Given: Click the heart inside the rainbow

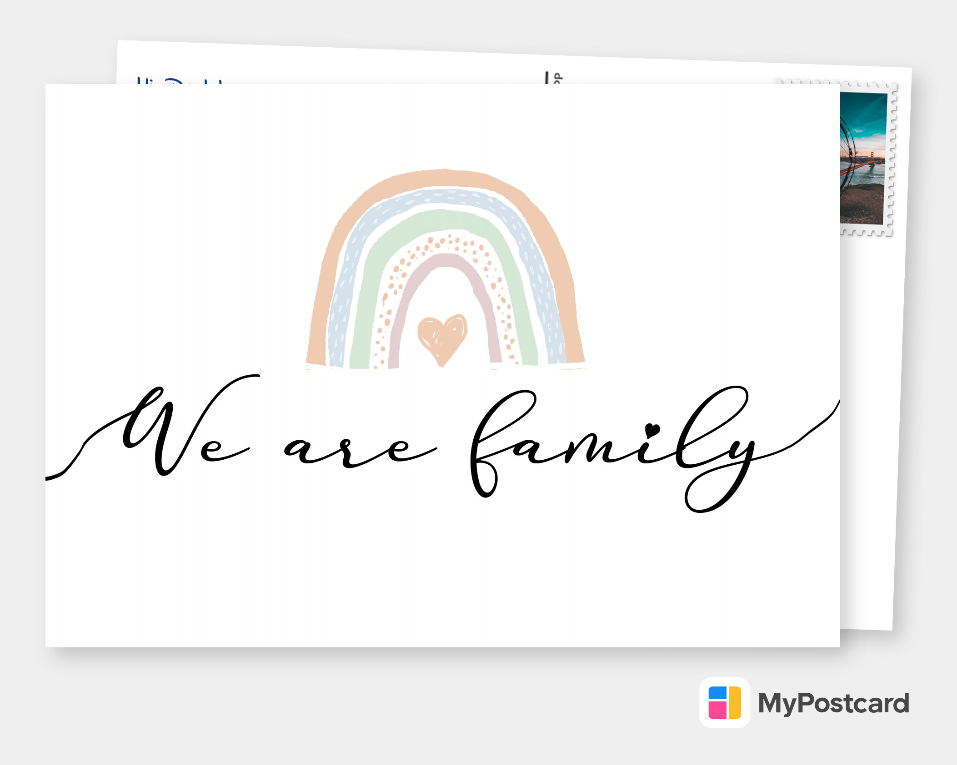Looking at the screenshot, I should tap(442, 340).
